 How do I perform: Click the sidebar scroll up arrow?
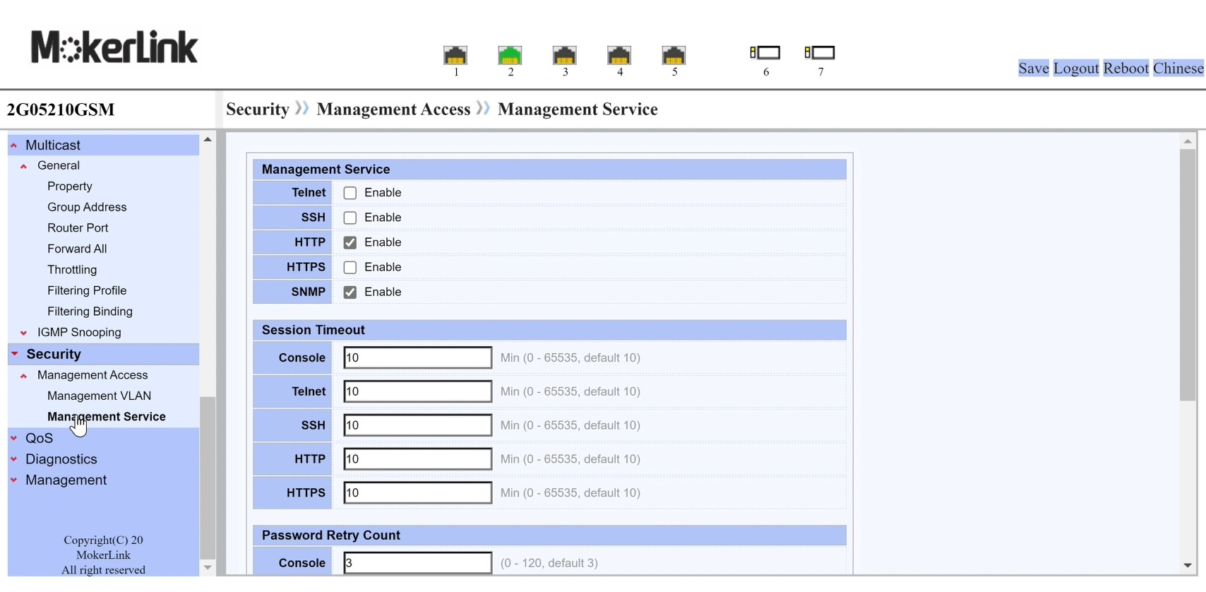(x=208, y=139)
